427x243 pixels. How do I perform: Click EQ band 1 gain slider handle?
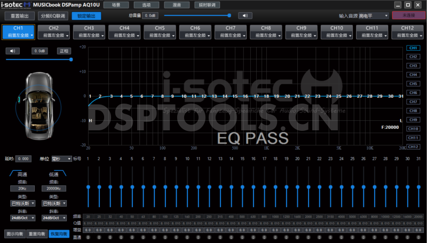(x=88, y=187)
